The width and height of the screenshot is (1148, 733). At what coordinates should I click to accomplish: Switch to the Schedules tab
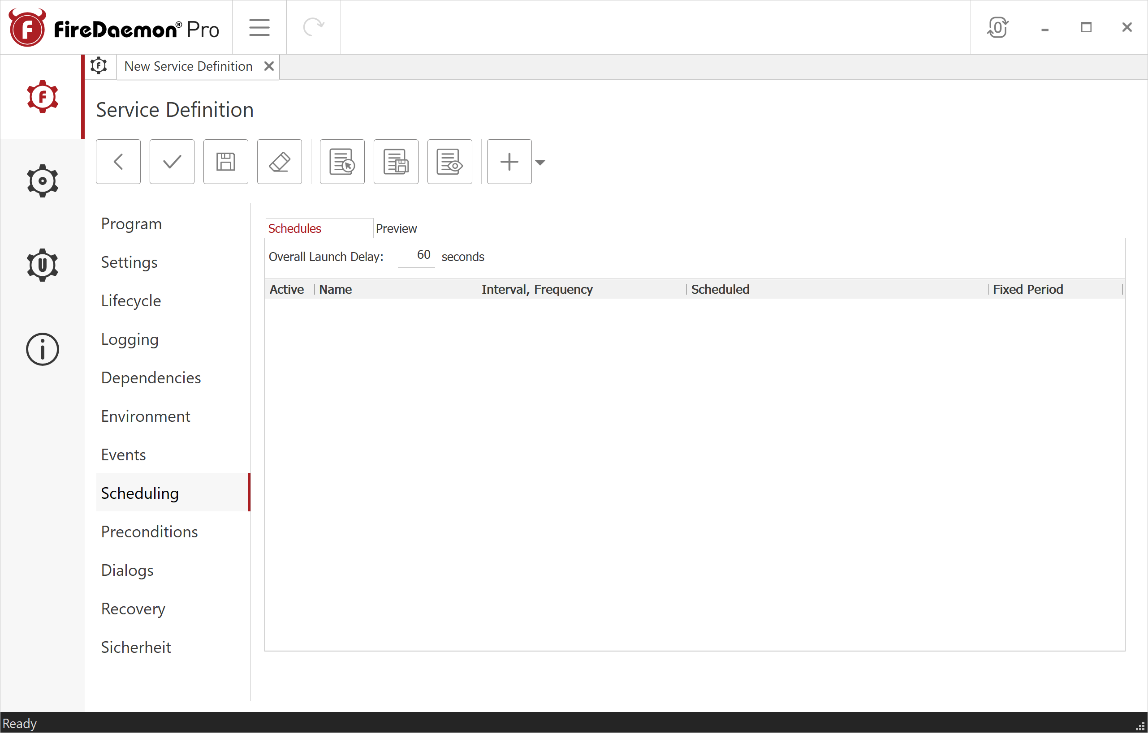pyautogui.click(x=294, y=228)
